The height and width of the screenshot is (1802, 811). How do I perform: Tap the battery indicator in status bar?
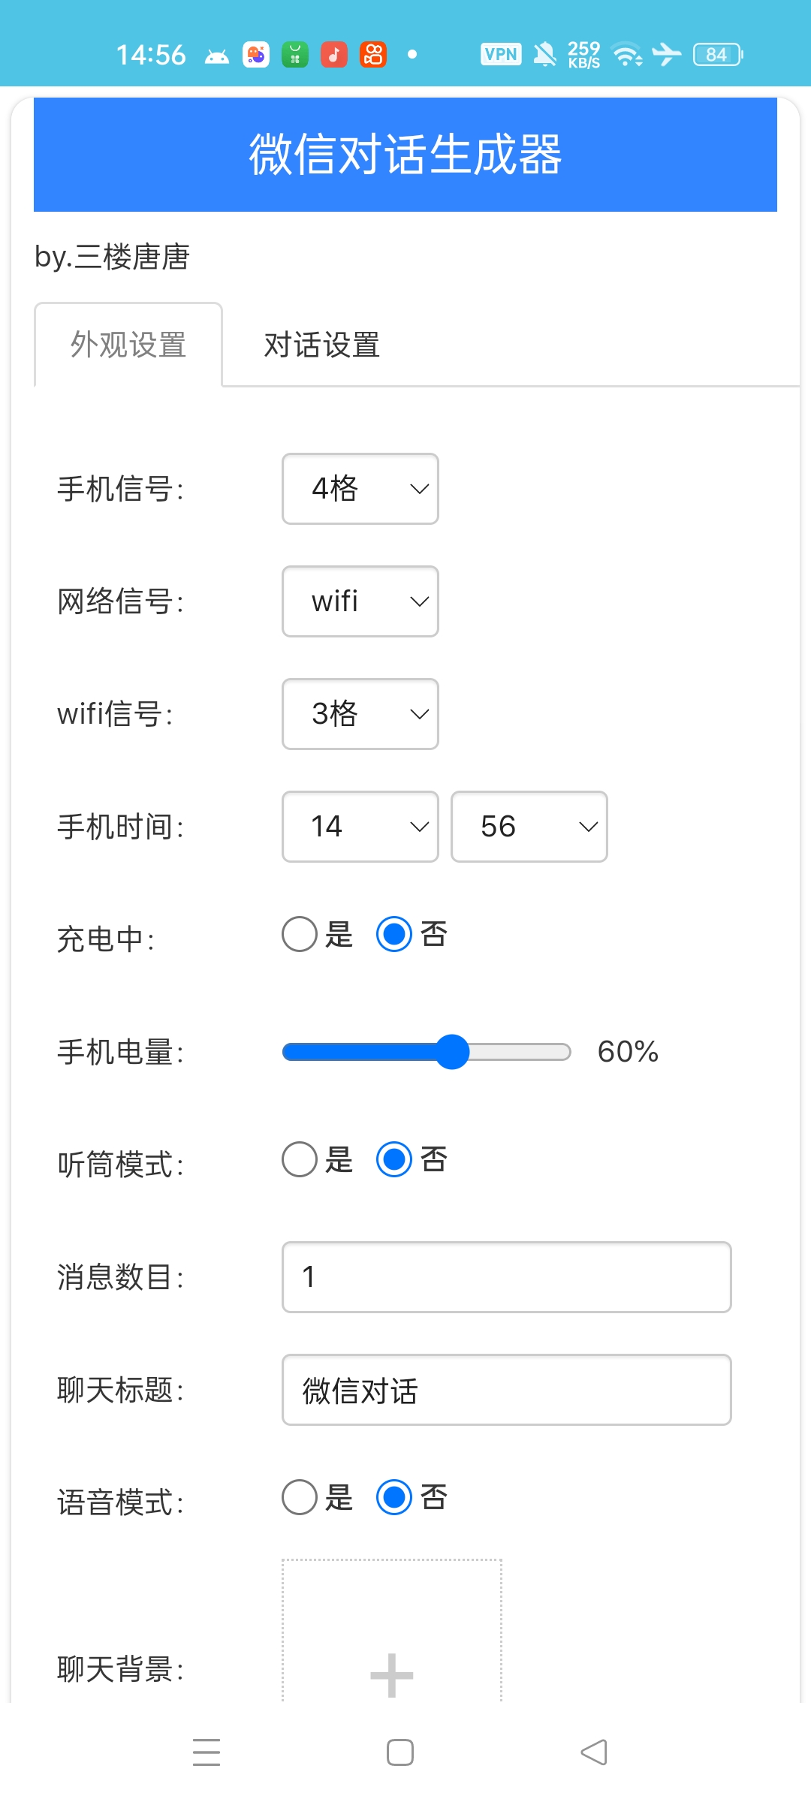[x=717, y=54]
